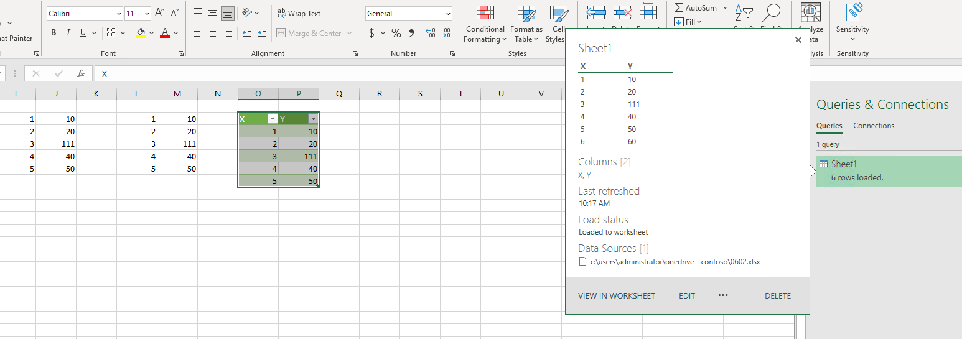Select column K header

pos(96,93)
